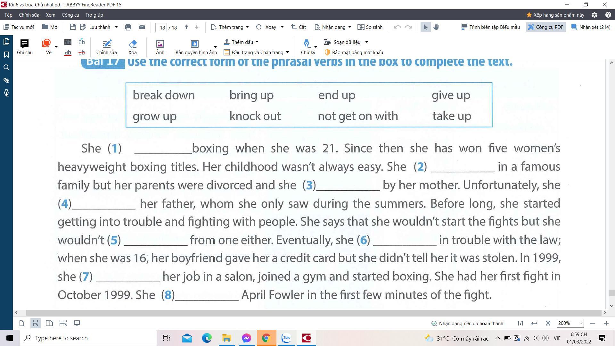Select the Ghi chú note tool
Viewport: 615px width, 346px height.
[25, 47]
